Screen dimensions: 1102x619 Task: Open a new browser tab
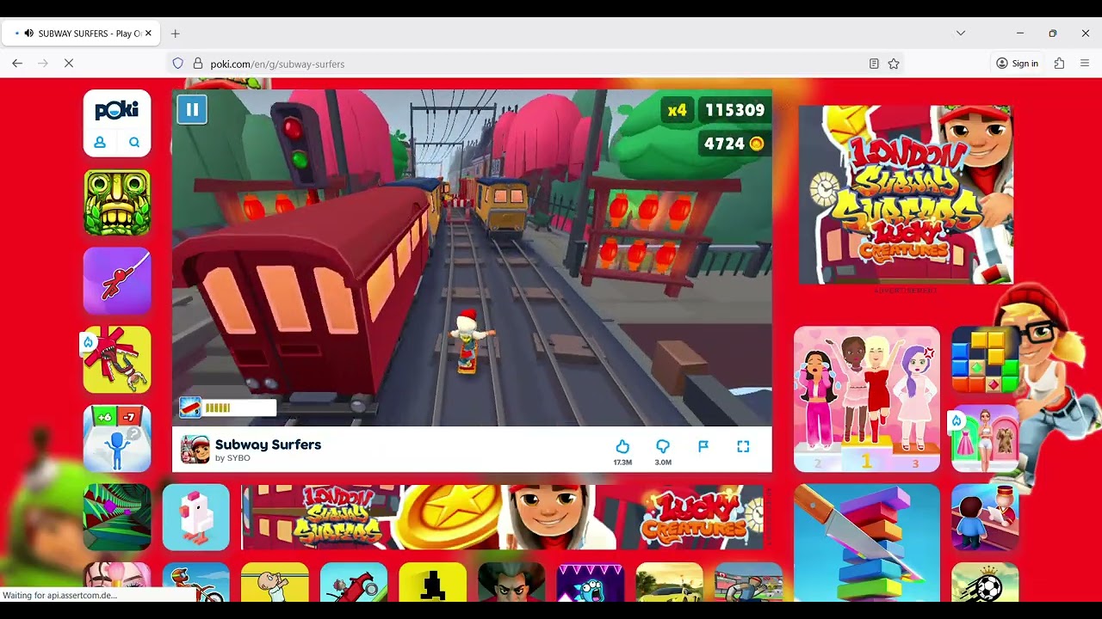click(x=175, y=34)
